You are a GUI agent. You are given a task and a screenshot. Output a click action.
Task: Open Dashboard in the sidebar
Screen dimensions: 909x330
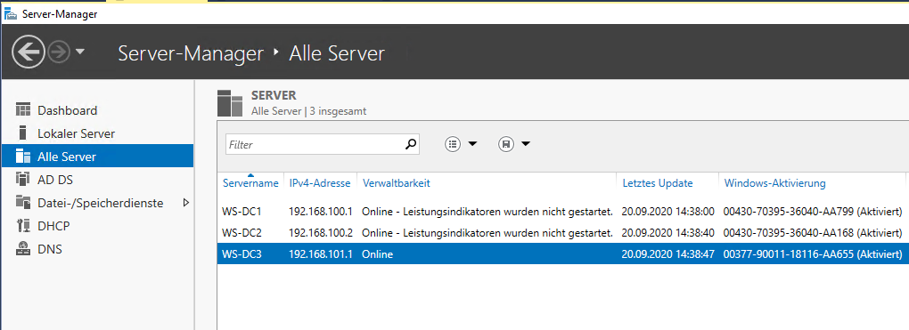pyautogui.click(x=97, y=110)
